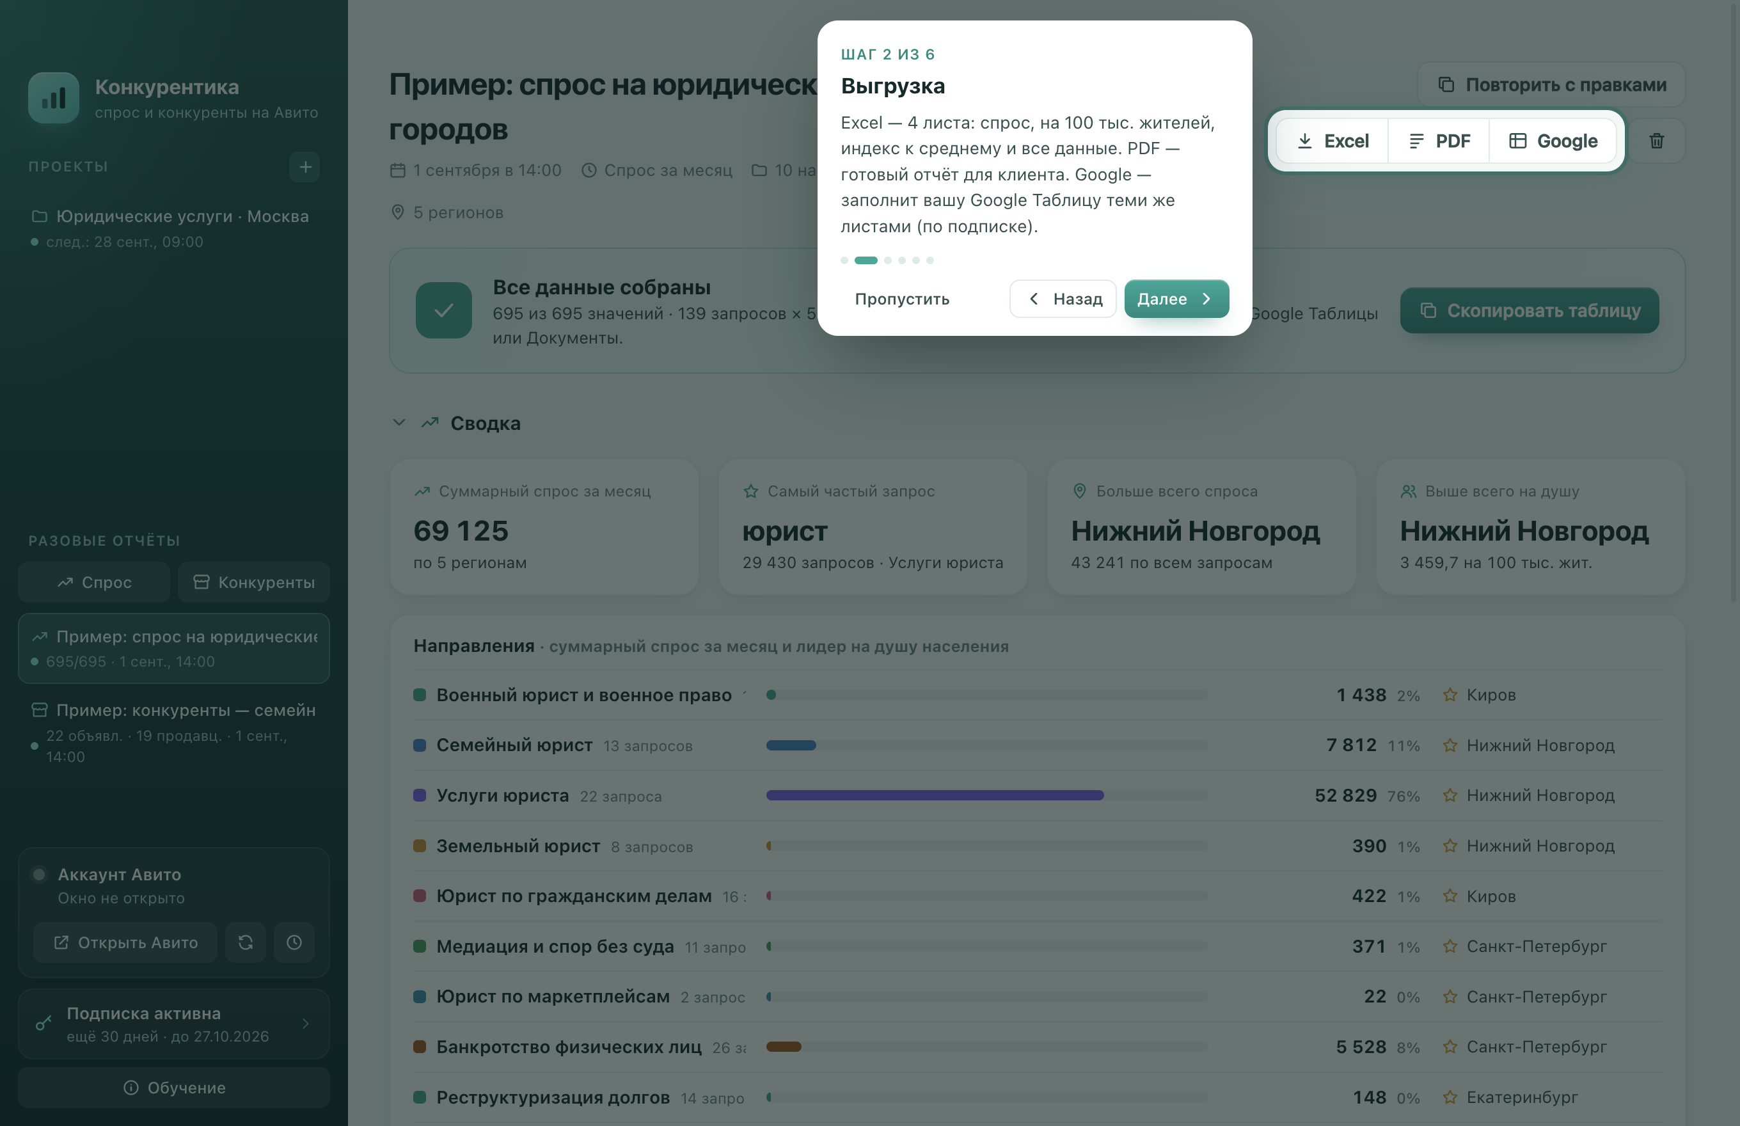Export to Google Sheets
1740x1126 pixels.
click(x=1553, y=141)
